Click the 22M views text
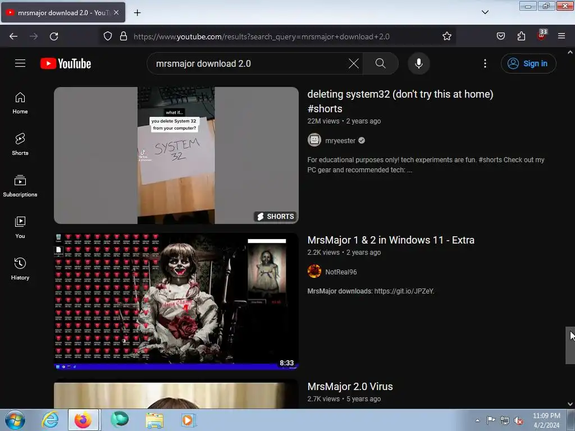This screenshot has height=431, width=575. (x=323, y=121)
